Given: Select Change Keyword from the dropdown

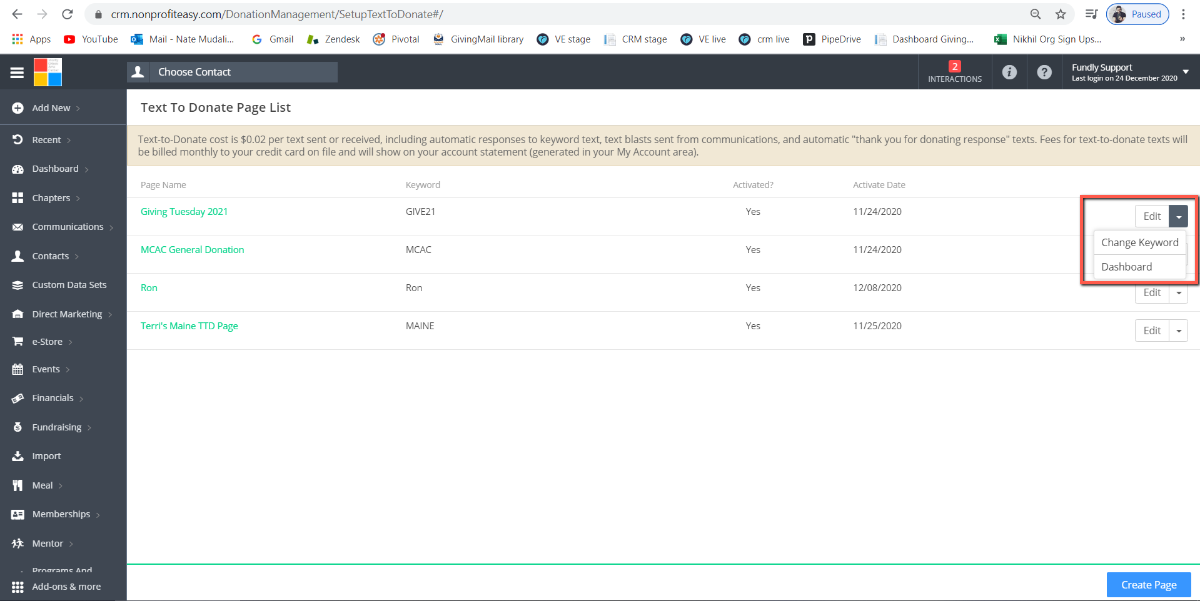Looking at the screenshot, I should point(1139,242).
